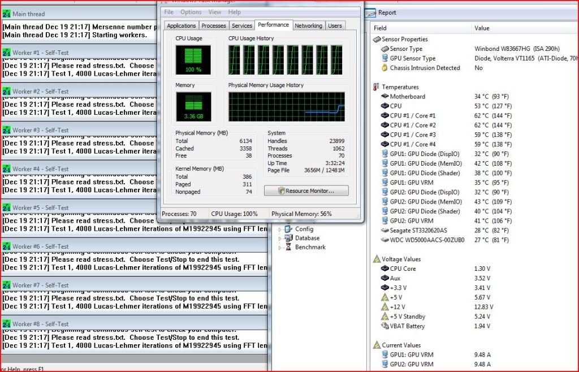
Task: Open the Options menu in Task Manager
Action: coord(191,12)
